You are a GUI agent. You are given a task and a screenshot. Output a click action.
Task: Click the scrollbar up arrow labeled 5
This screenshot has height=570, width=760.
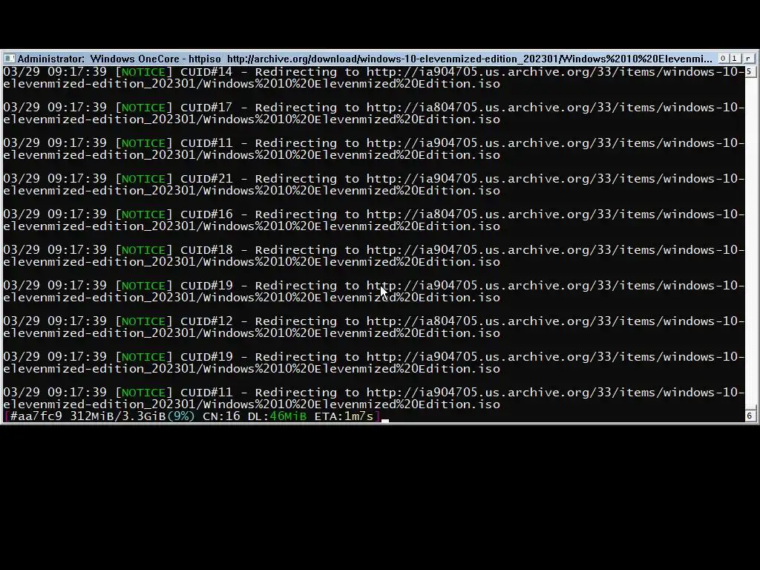tap(749, 72)
